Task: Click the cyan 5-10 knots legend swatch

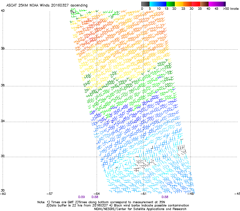Action: 154,4
